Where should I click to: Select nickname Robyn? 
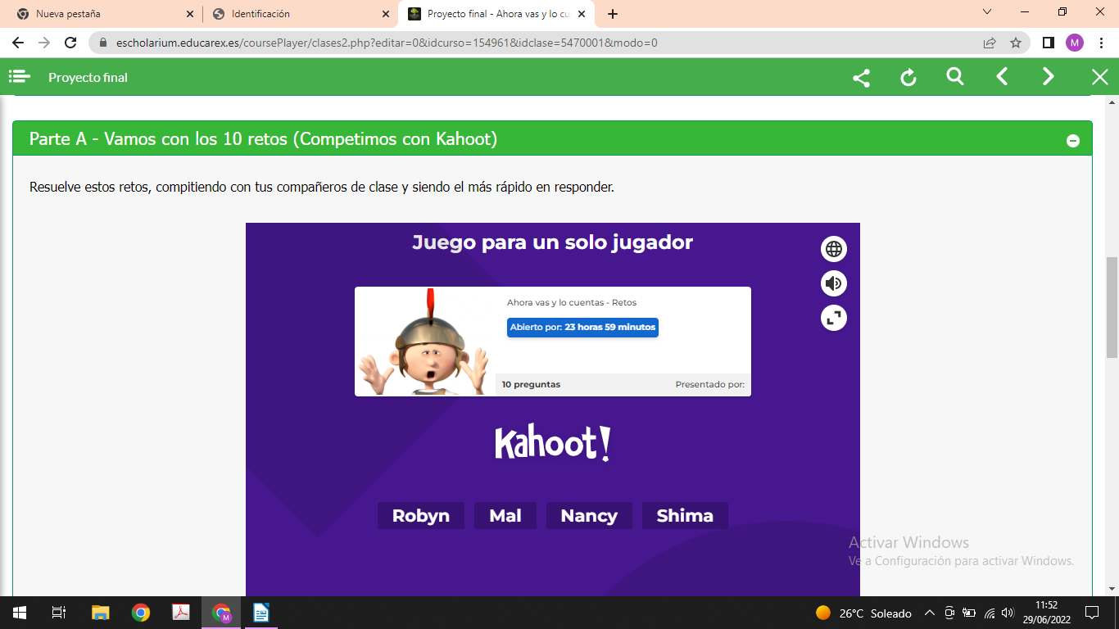coord(421,515)
